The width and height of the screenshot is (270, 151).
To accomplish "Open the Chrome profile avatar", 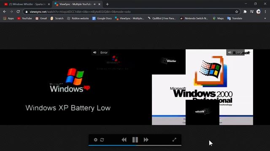I will 259,12.
